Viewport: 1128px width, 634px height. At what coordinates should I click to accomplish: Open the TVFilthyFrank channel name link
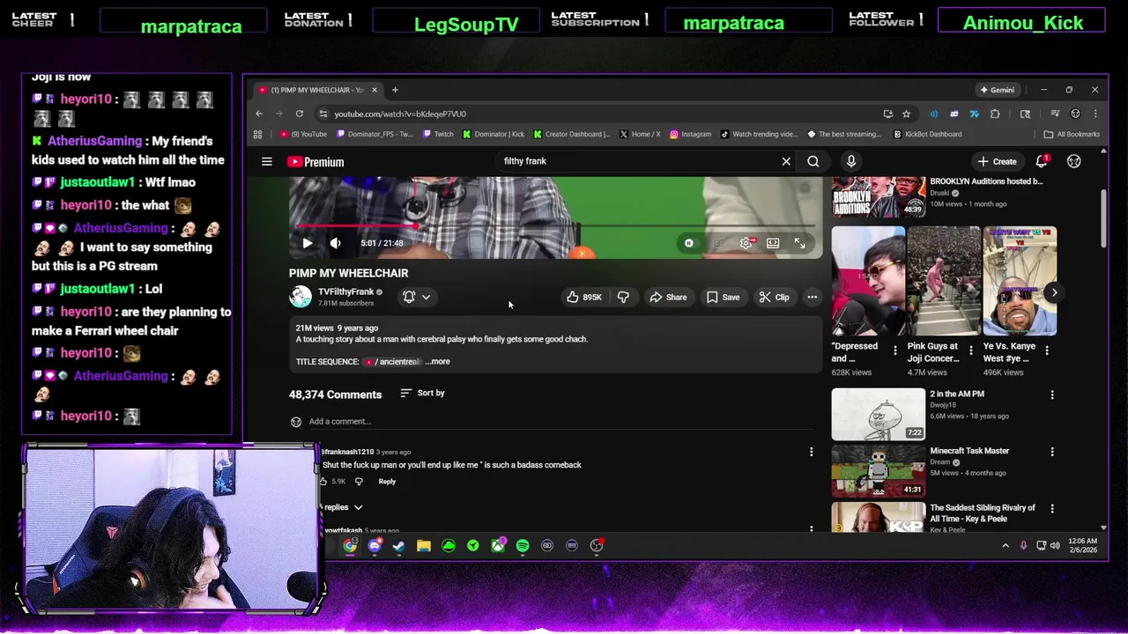(345, 291)
